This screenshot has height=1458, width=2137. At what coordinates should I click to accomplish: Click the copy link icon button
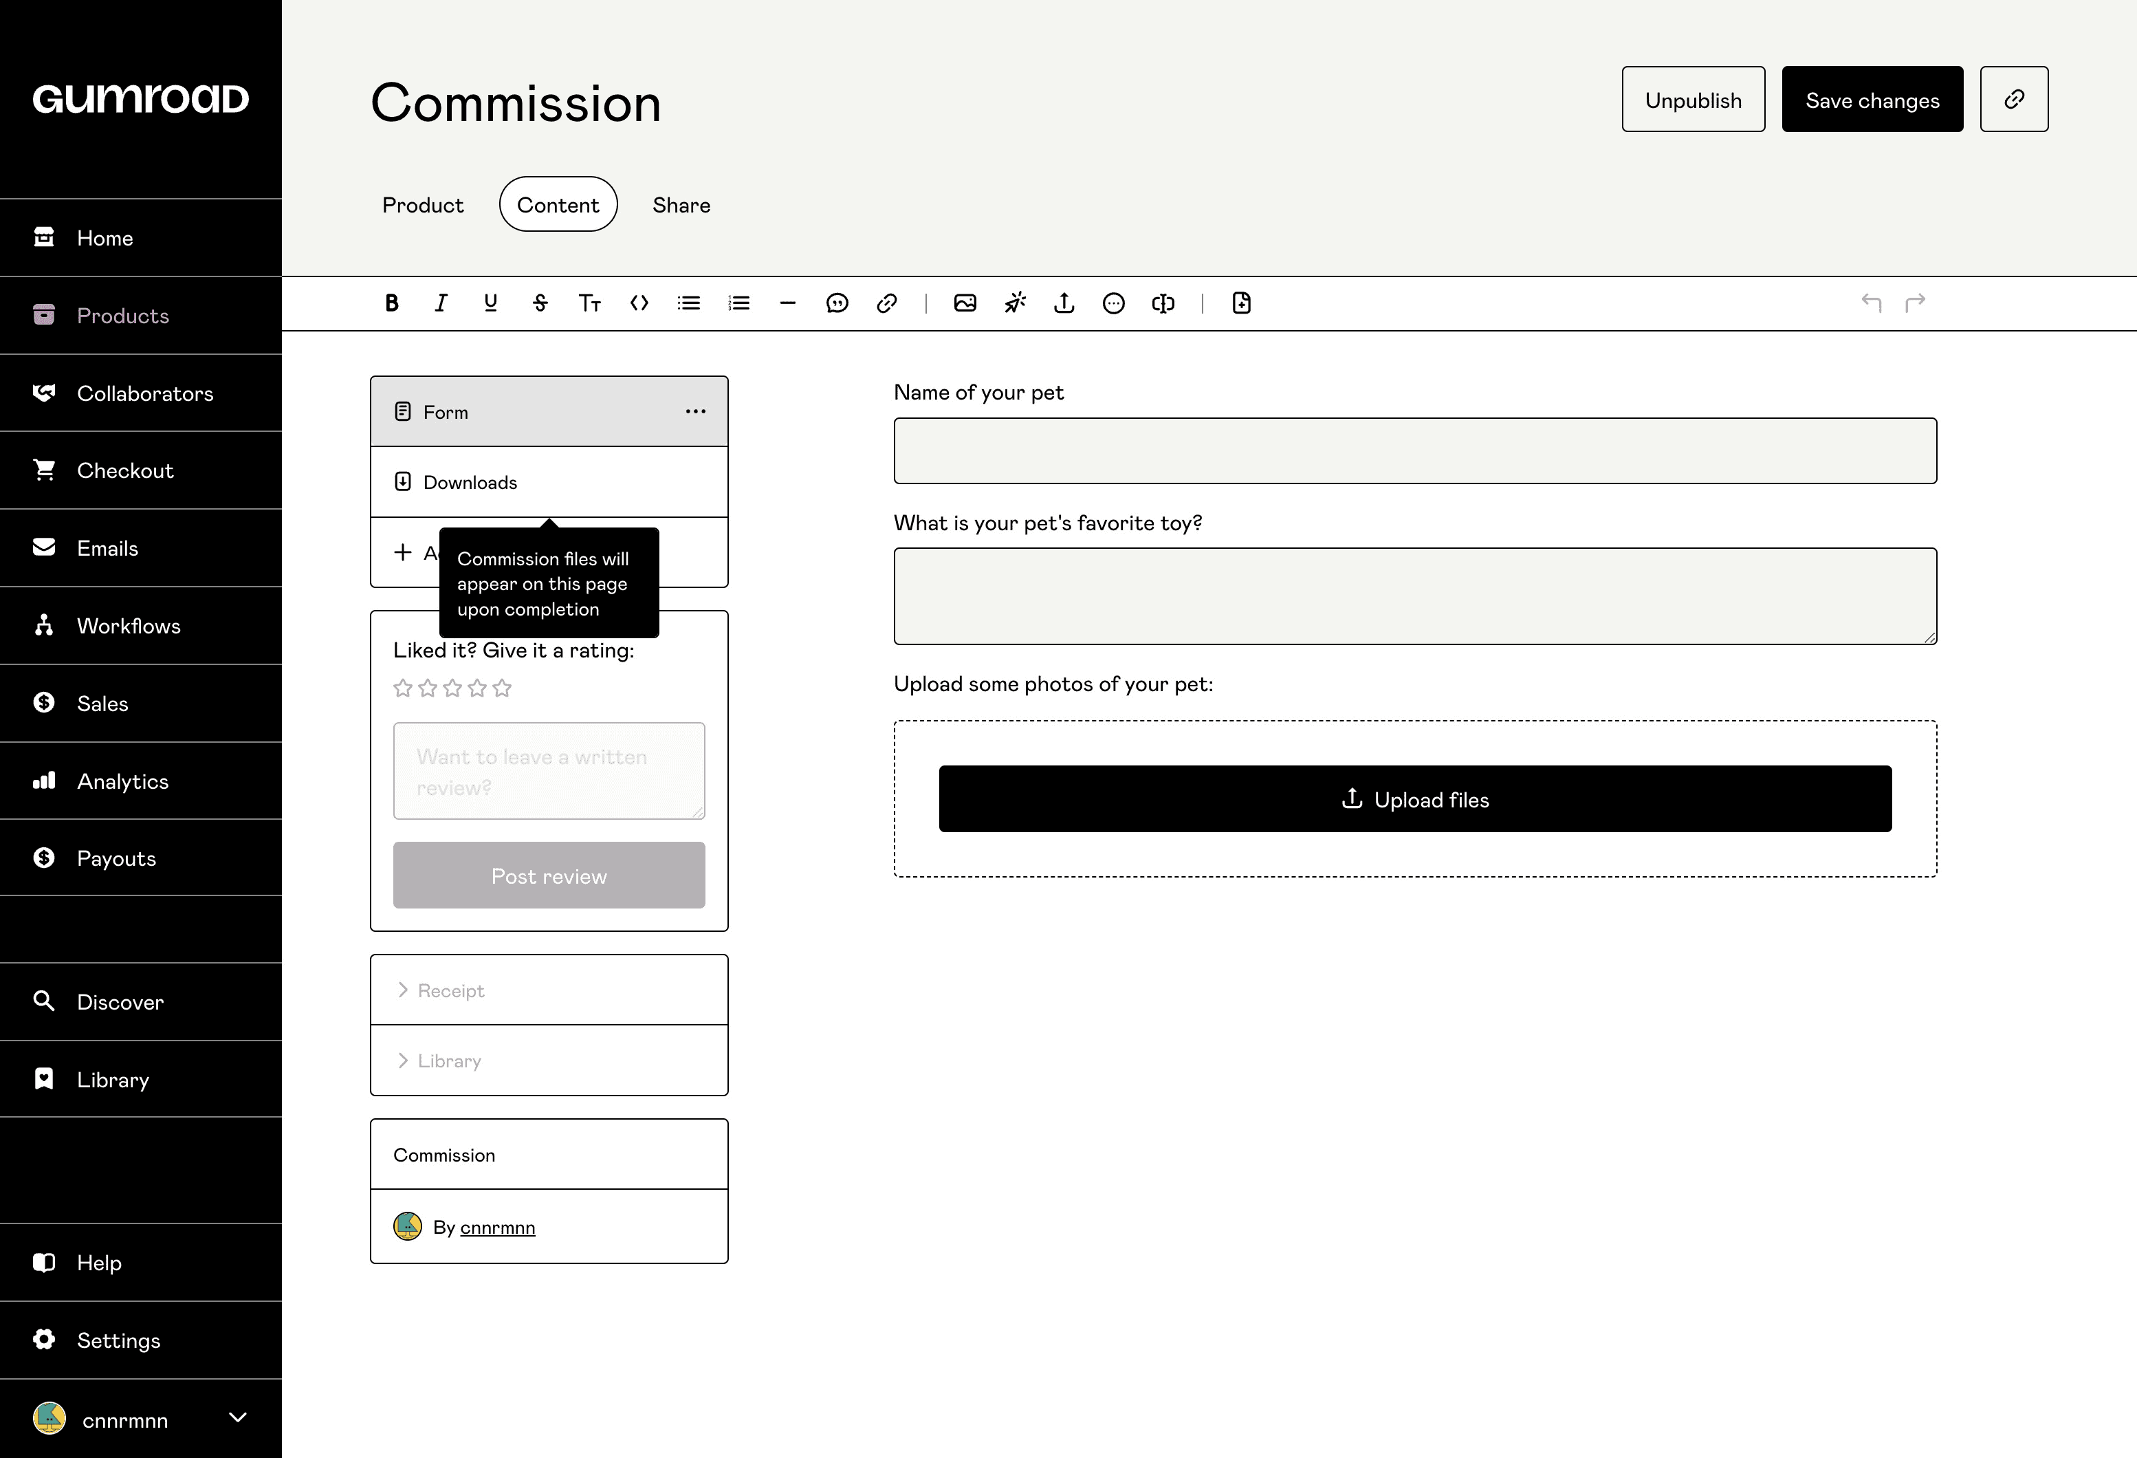[x=2014, y=99]
